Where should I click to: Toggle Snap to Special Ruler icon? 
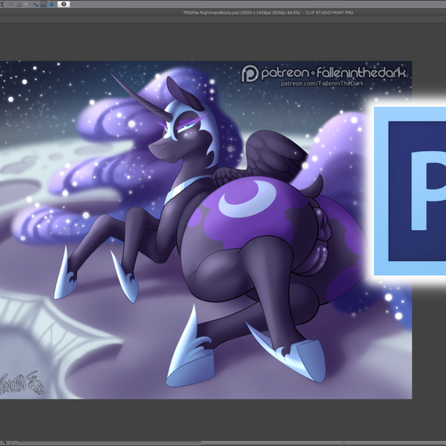click(x=43, y=4)
